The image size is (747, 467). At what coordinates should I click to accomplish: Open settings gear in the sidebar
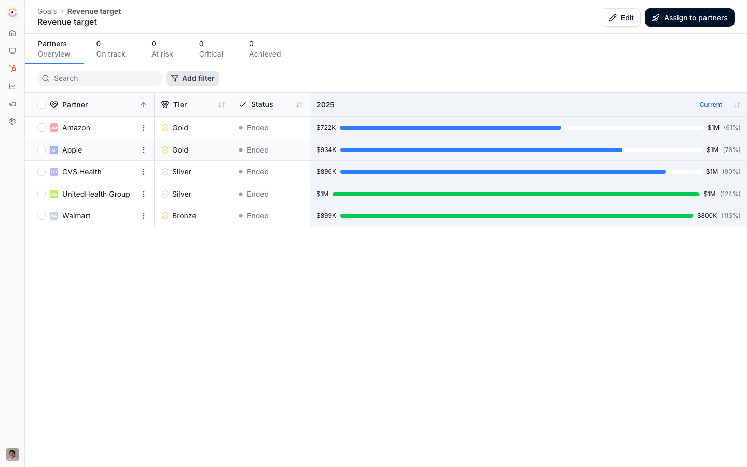(x=12, y=121)
